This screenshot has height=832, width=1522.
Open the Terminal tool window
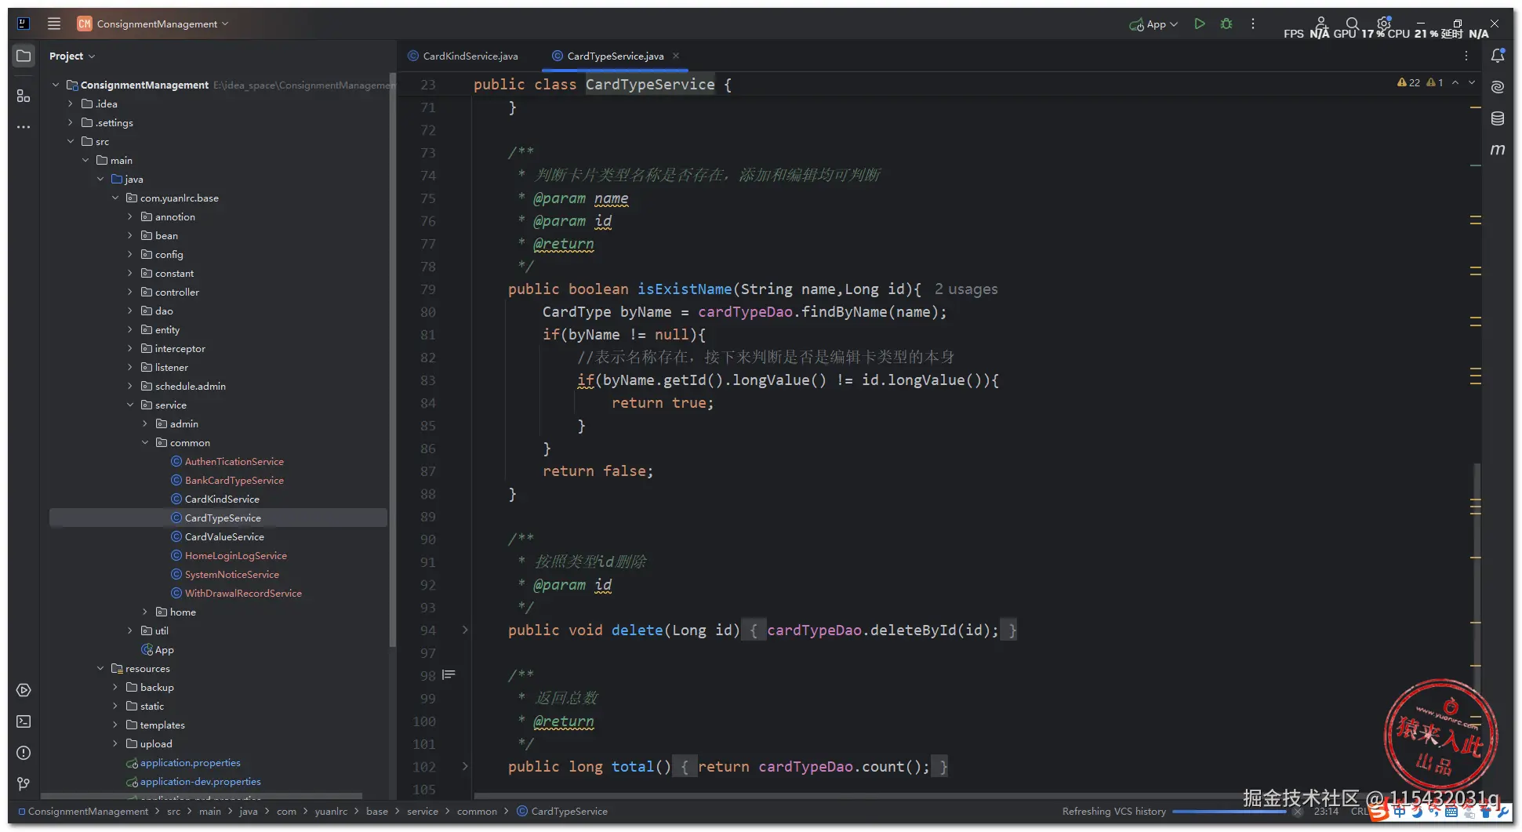coord(24,721)
